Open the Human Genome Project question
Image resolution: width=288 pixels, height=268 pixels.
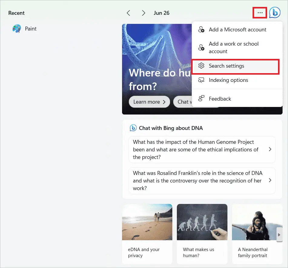point(202,150)
